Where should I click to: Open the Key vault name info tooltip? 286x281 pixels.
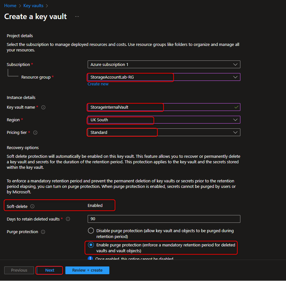pyautogui.click(x=43, y=107)
